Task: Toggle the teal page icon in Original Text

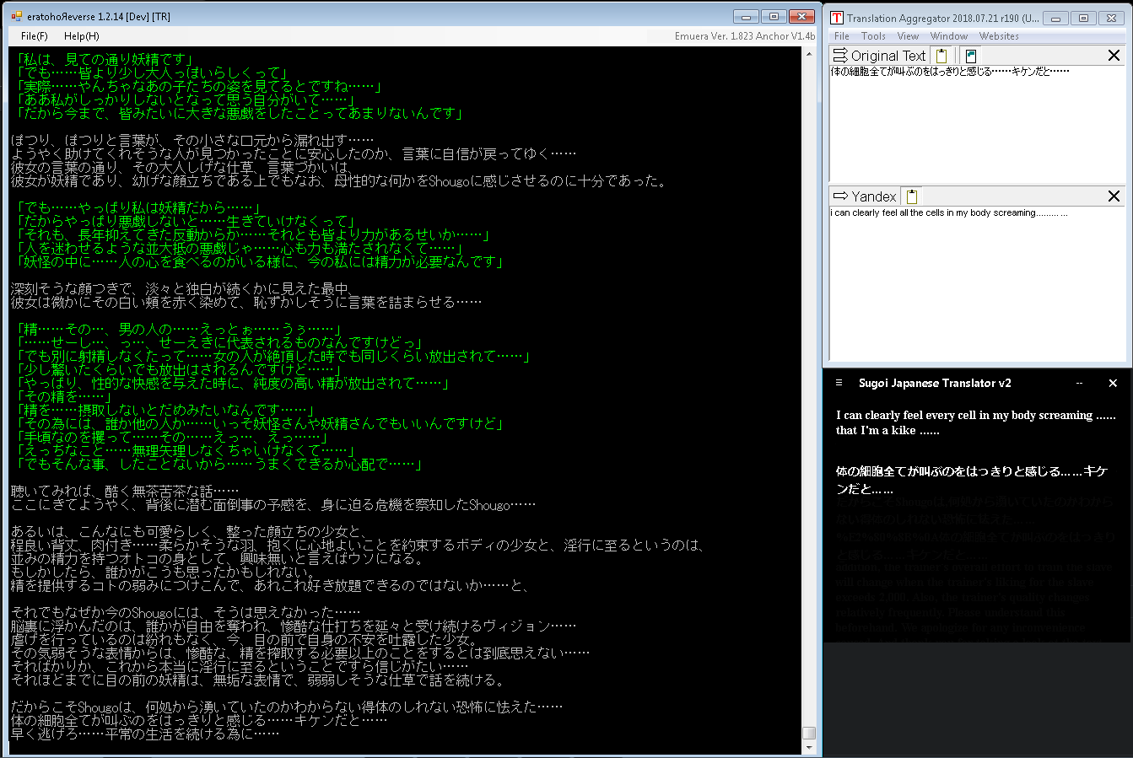Action: (x=970, y=56)
